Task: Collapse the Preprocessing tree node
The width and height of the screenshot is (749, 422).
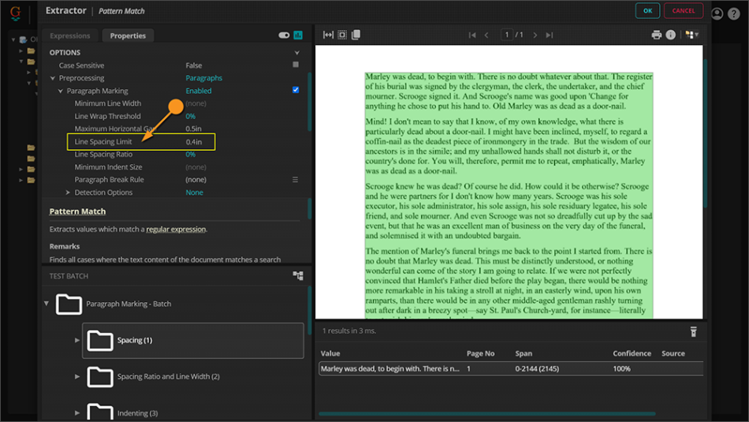Action: point(53,78)
